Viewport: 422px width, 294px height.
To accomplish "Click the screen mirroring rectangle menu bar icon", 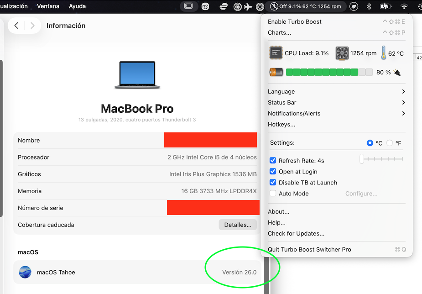I will 188,6.
